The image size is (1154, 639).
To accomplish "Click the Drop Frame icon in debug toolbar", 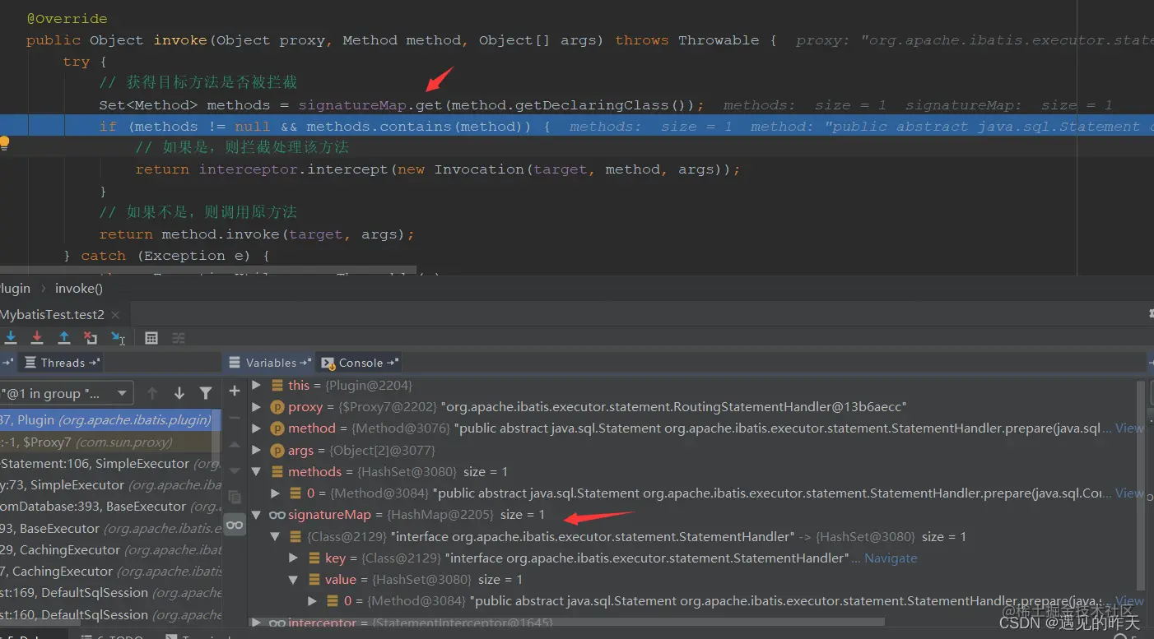I will pos(91,338).
